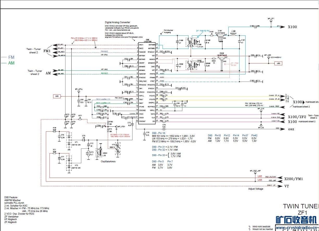Viewport: 319px width, 231px height.
Task: Click the ZF1 arrow pointing to X100
Action: pyautogui.click(x=281, y=27)
